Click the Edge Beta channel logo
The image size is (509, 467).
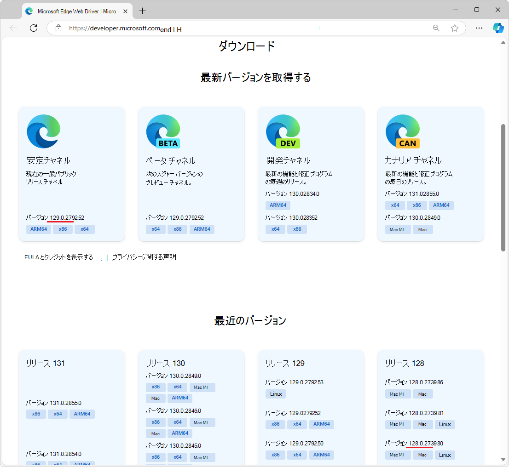pyautogui.click(x=163, y=131)
